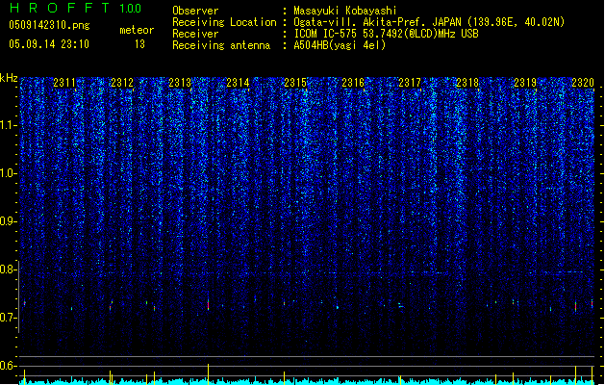Click the 2317 time marker
605x385 pixels.
point(410,83)
